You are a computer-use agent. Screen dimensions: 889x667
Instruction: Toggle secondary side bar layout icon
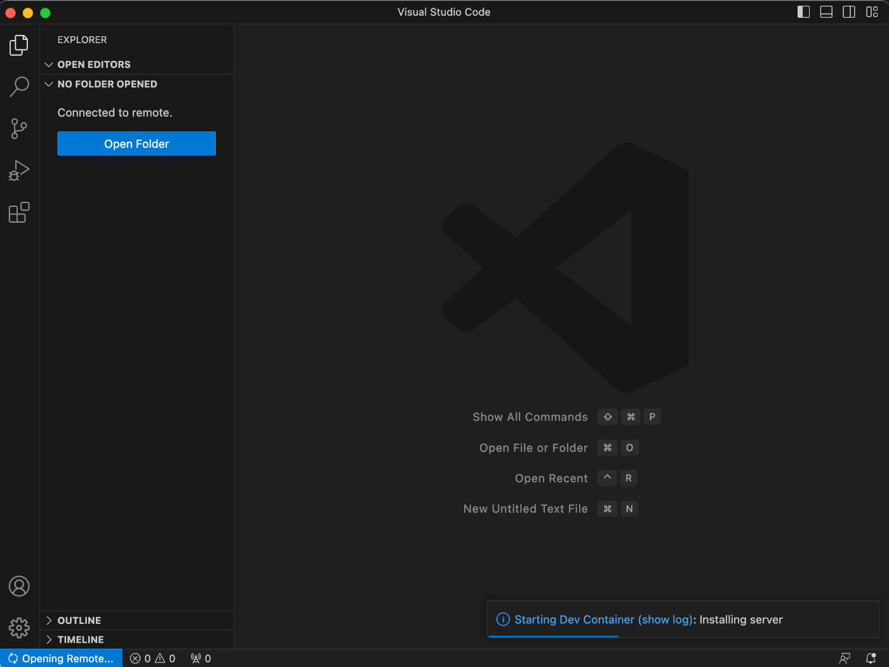tap(849, 12)
